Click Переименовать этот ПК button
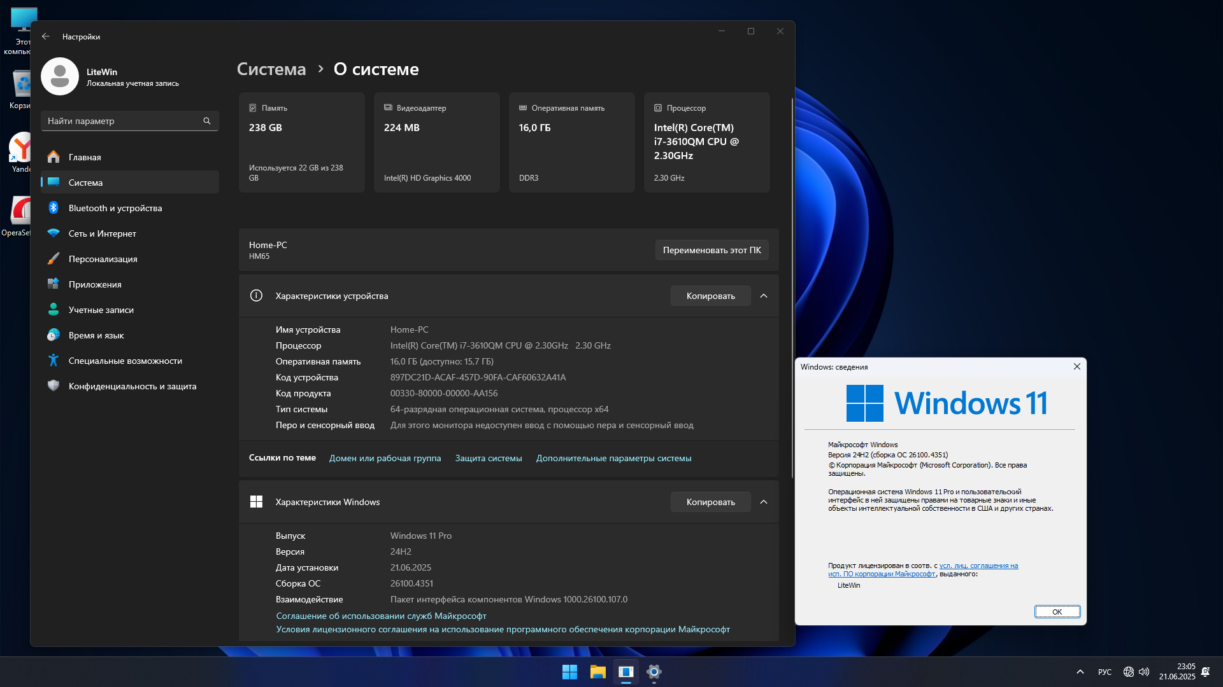 (x=712, y=250)
